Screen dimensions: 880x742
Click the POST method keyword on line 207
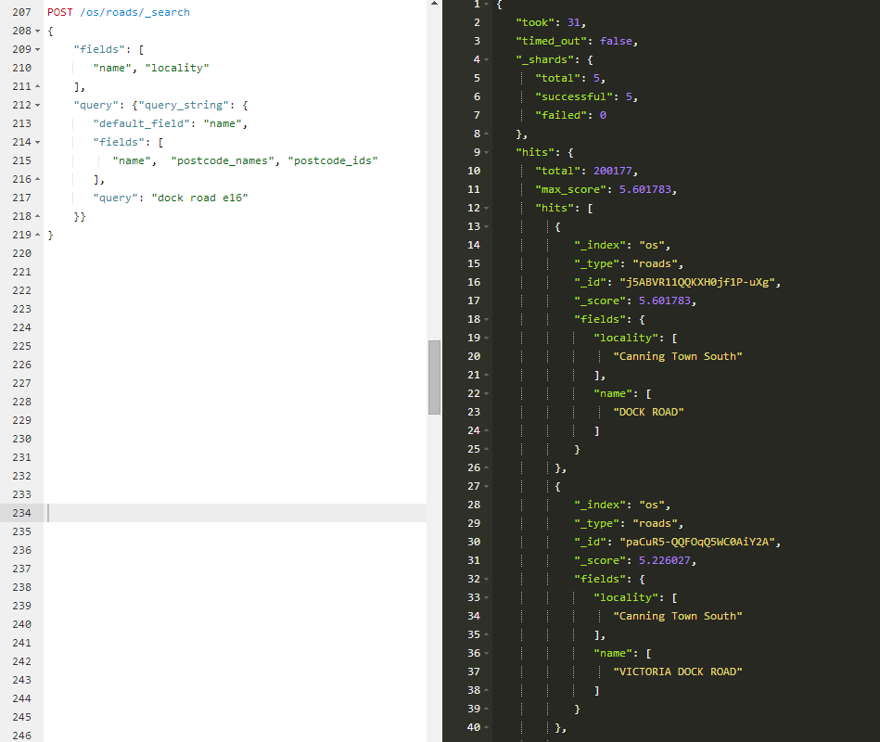click(60, 12)
